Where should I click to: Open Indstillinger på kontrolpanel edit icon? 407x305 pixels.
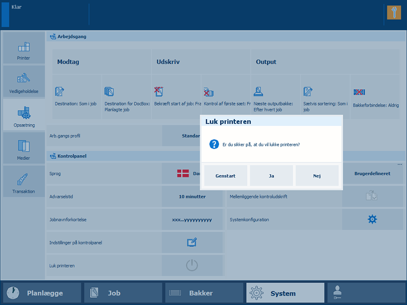(192, 243)
